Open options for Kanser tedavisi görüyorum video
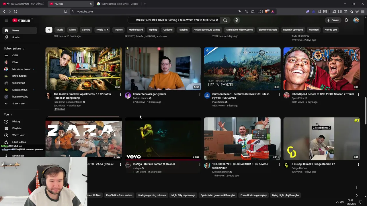This screenshot has height=206, width=367. [x=200, y=94]
